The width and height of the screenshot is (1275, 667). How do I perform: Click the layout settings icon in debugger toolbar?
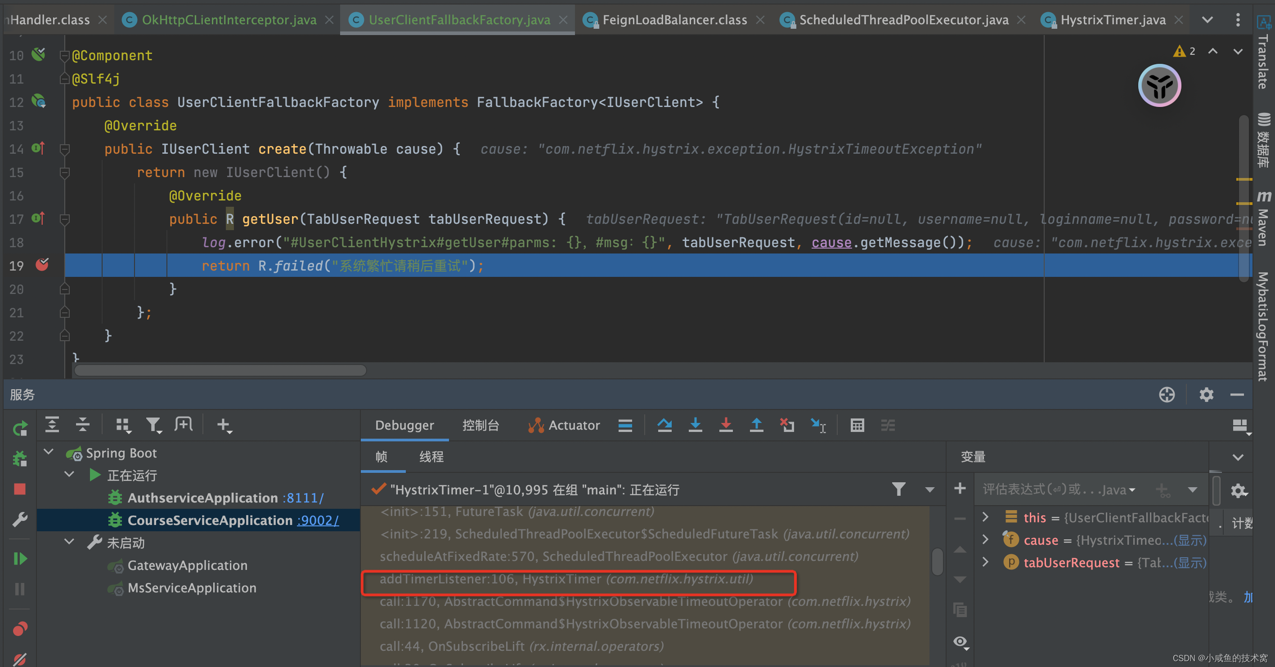pos(1240,426)
